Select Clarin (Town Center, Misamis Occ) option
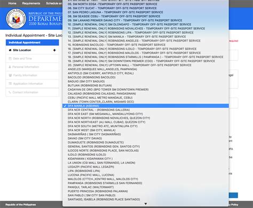The height and width of the screenshot is (208, 253). click(146, 102)
